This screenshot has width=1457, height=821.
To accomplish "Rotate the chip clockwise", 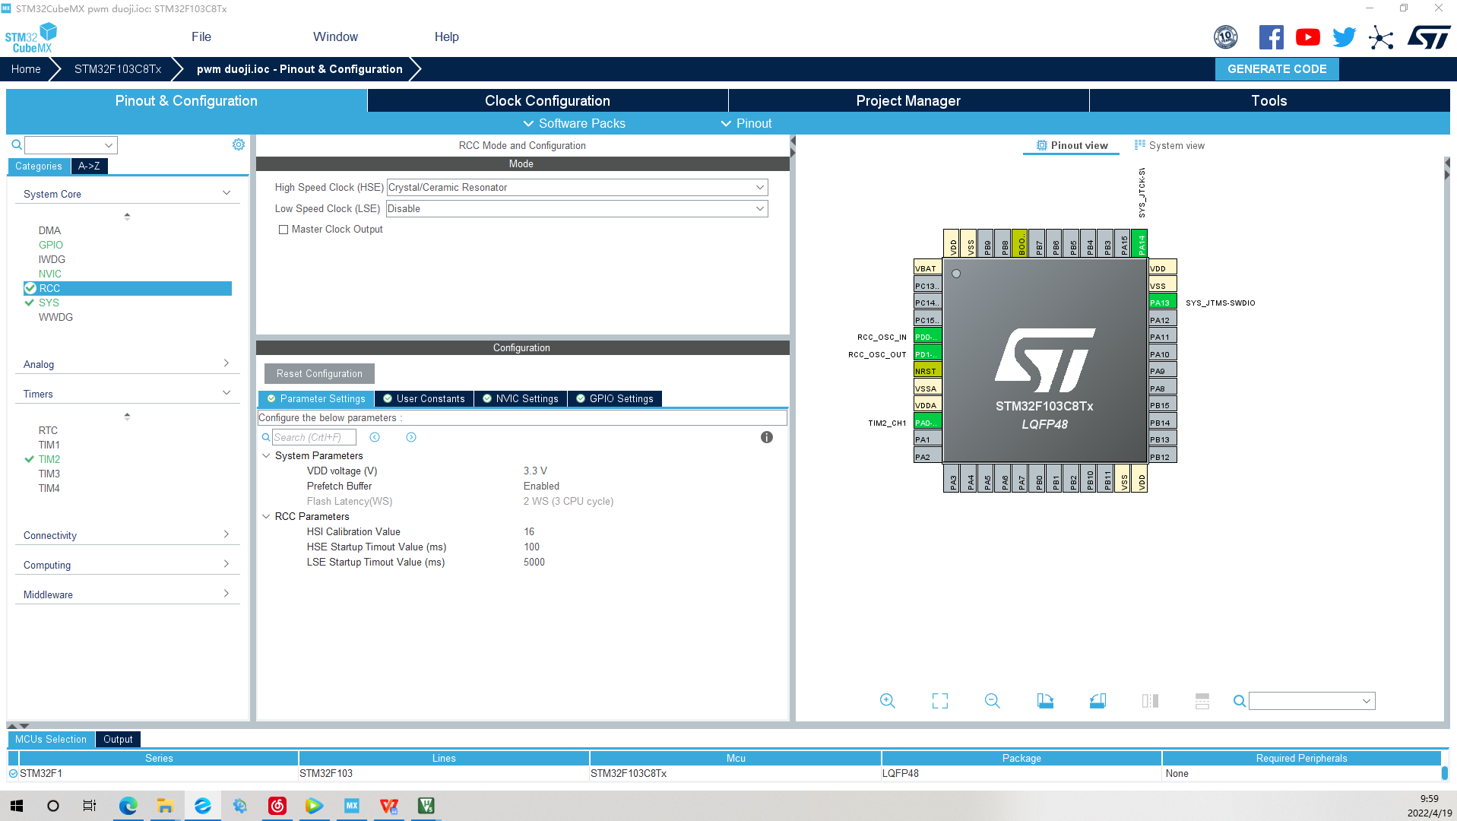I will [x=1045, y=700].
